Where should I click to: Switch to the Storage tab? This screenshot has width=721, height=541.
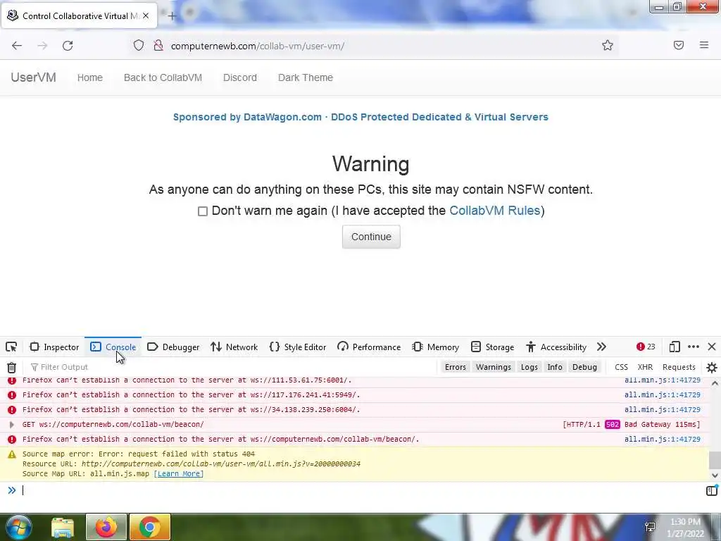pyautogui.click(x=492, y=347)
